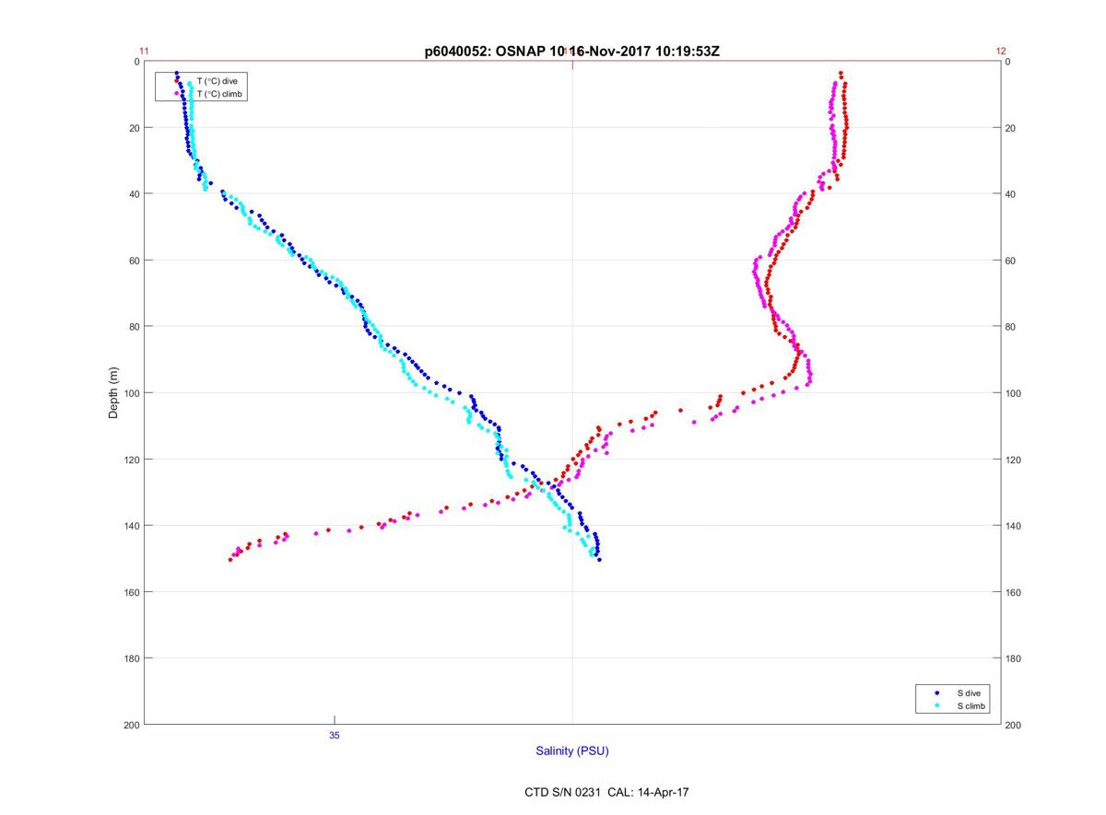Click the '120' tick on the left depth axis

132,460
